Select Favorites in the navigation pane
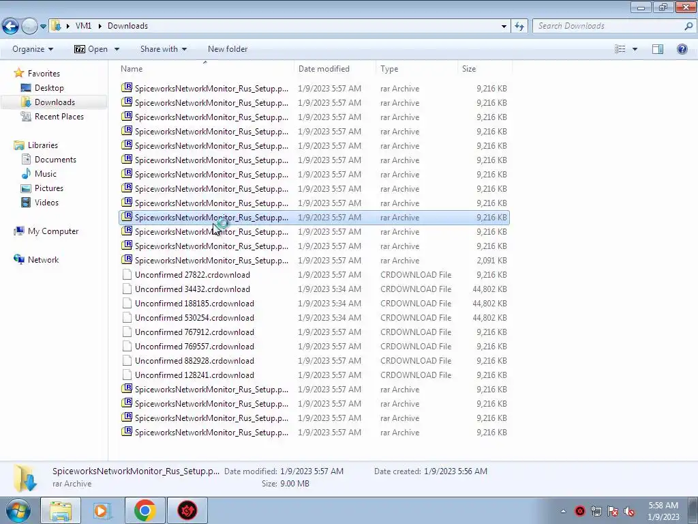The height and width of the screenshot is (524, 698). click(x=44, y=74)
